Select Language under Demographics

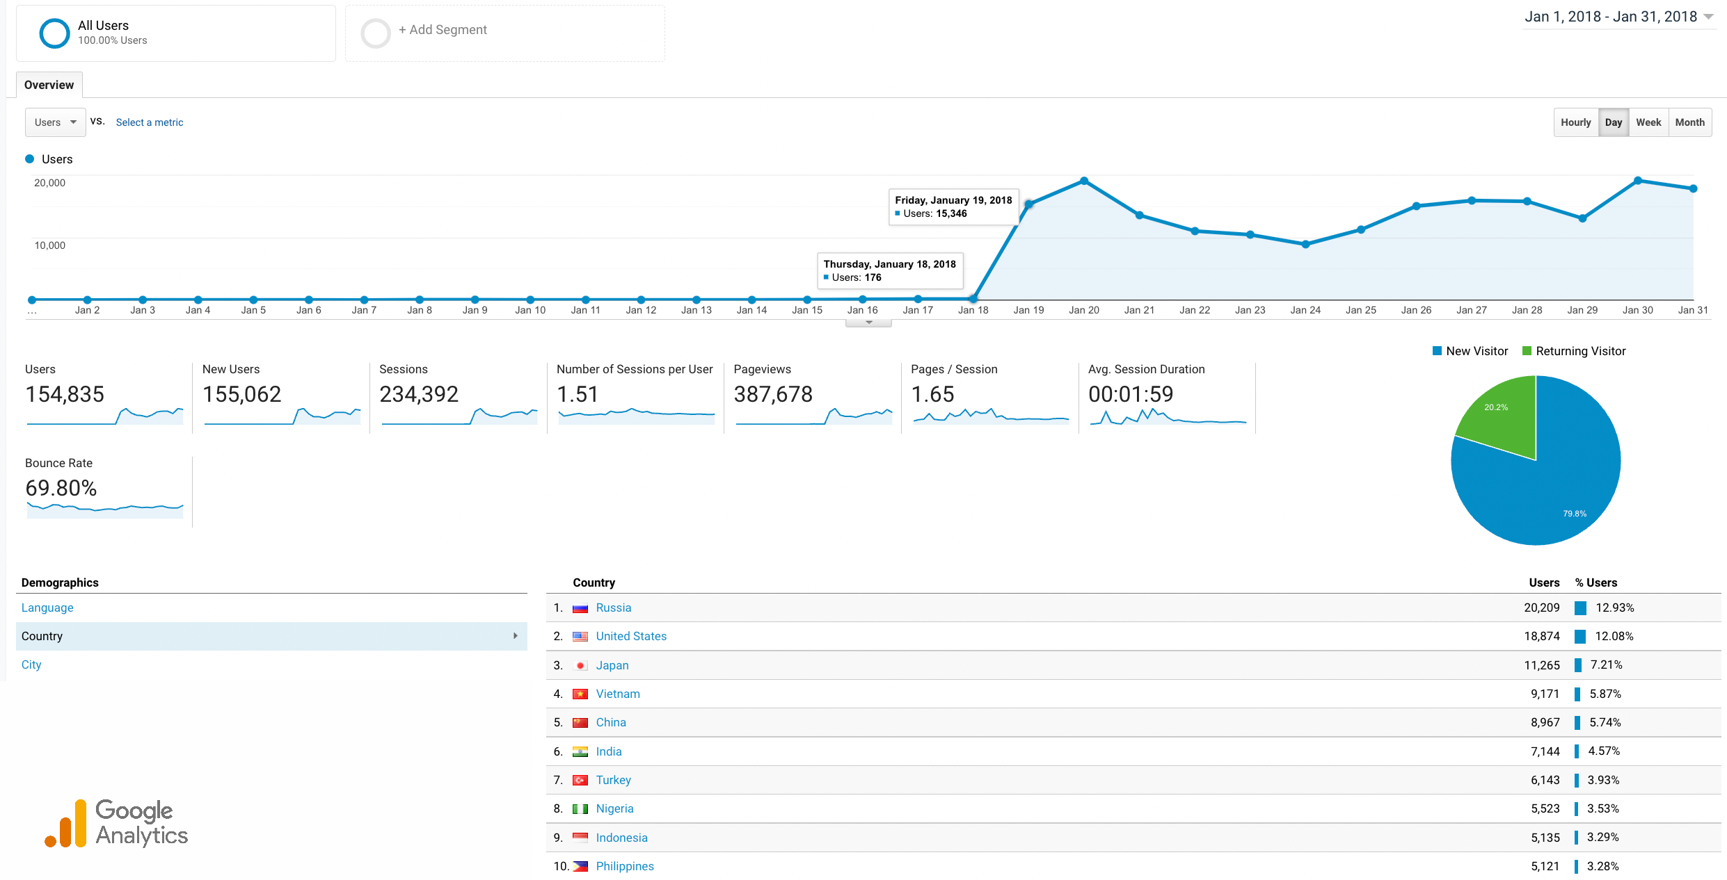tap(47, 608)
